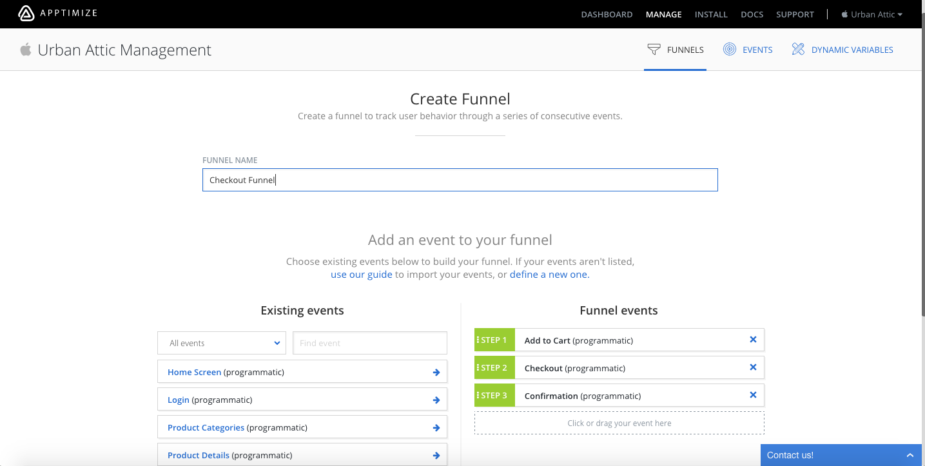Click the target icon for Events
The width and height of the screenshot is (925, 466).
[730, 49]
